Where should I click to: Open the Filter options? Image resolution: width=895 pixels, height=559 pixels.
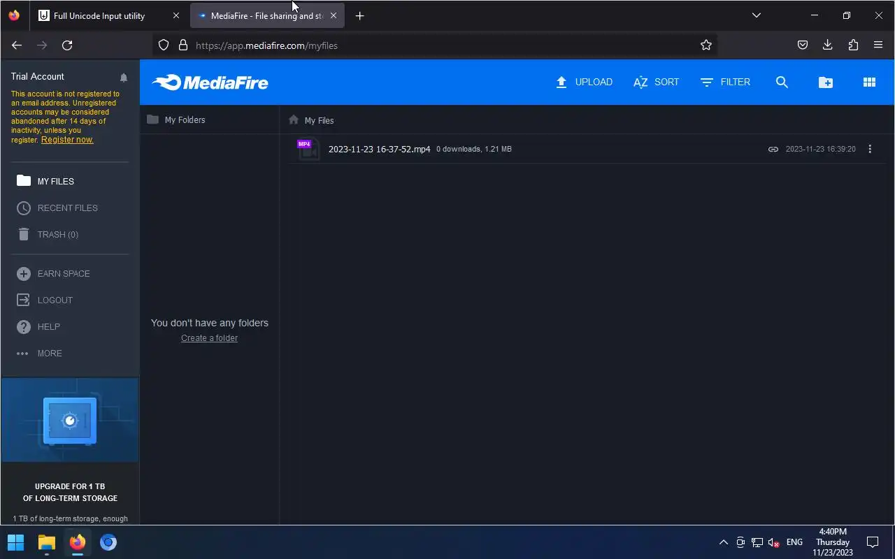tap(725, 82)
